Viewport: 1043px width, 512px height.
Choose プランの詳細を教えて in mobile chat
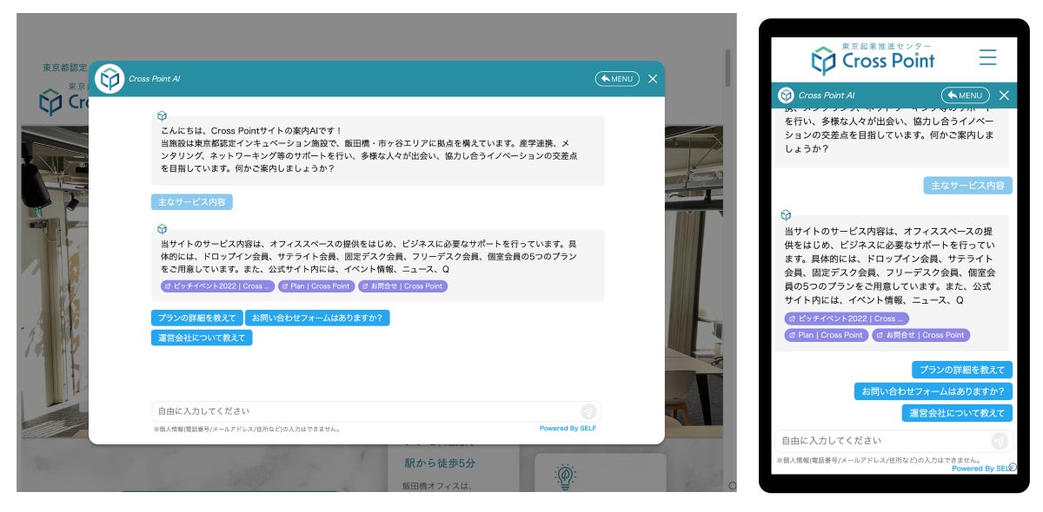click(x=962, y=370)
